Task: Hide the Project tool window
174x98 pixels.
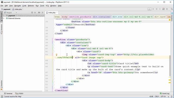Action: [x=43, y=13]
